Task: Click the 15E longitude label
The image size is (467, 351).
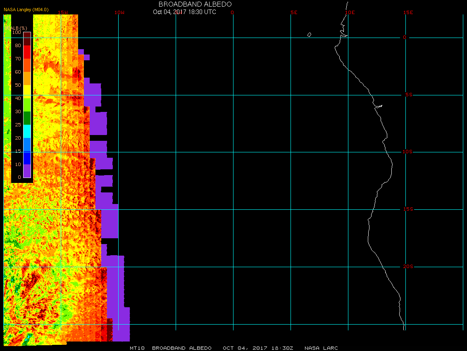Action: pos(408,12)
